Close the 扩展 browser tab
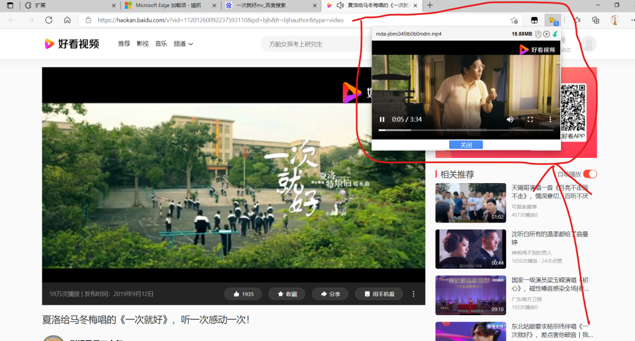Viewport: 635px width, 341px height. coord(113,6)
